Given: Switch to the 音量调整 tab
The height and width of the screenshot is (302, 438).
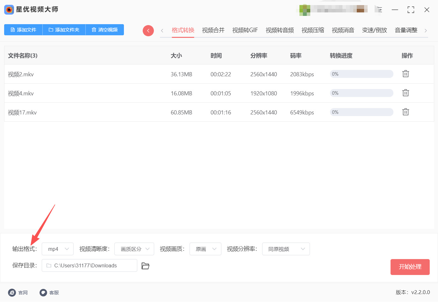Looking at the screenshot, I should click(406, 30).
